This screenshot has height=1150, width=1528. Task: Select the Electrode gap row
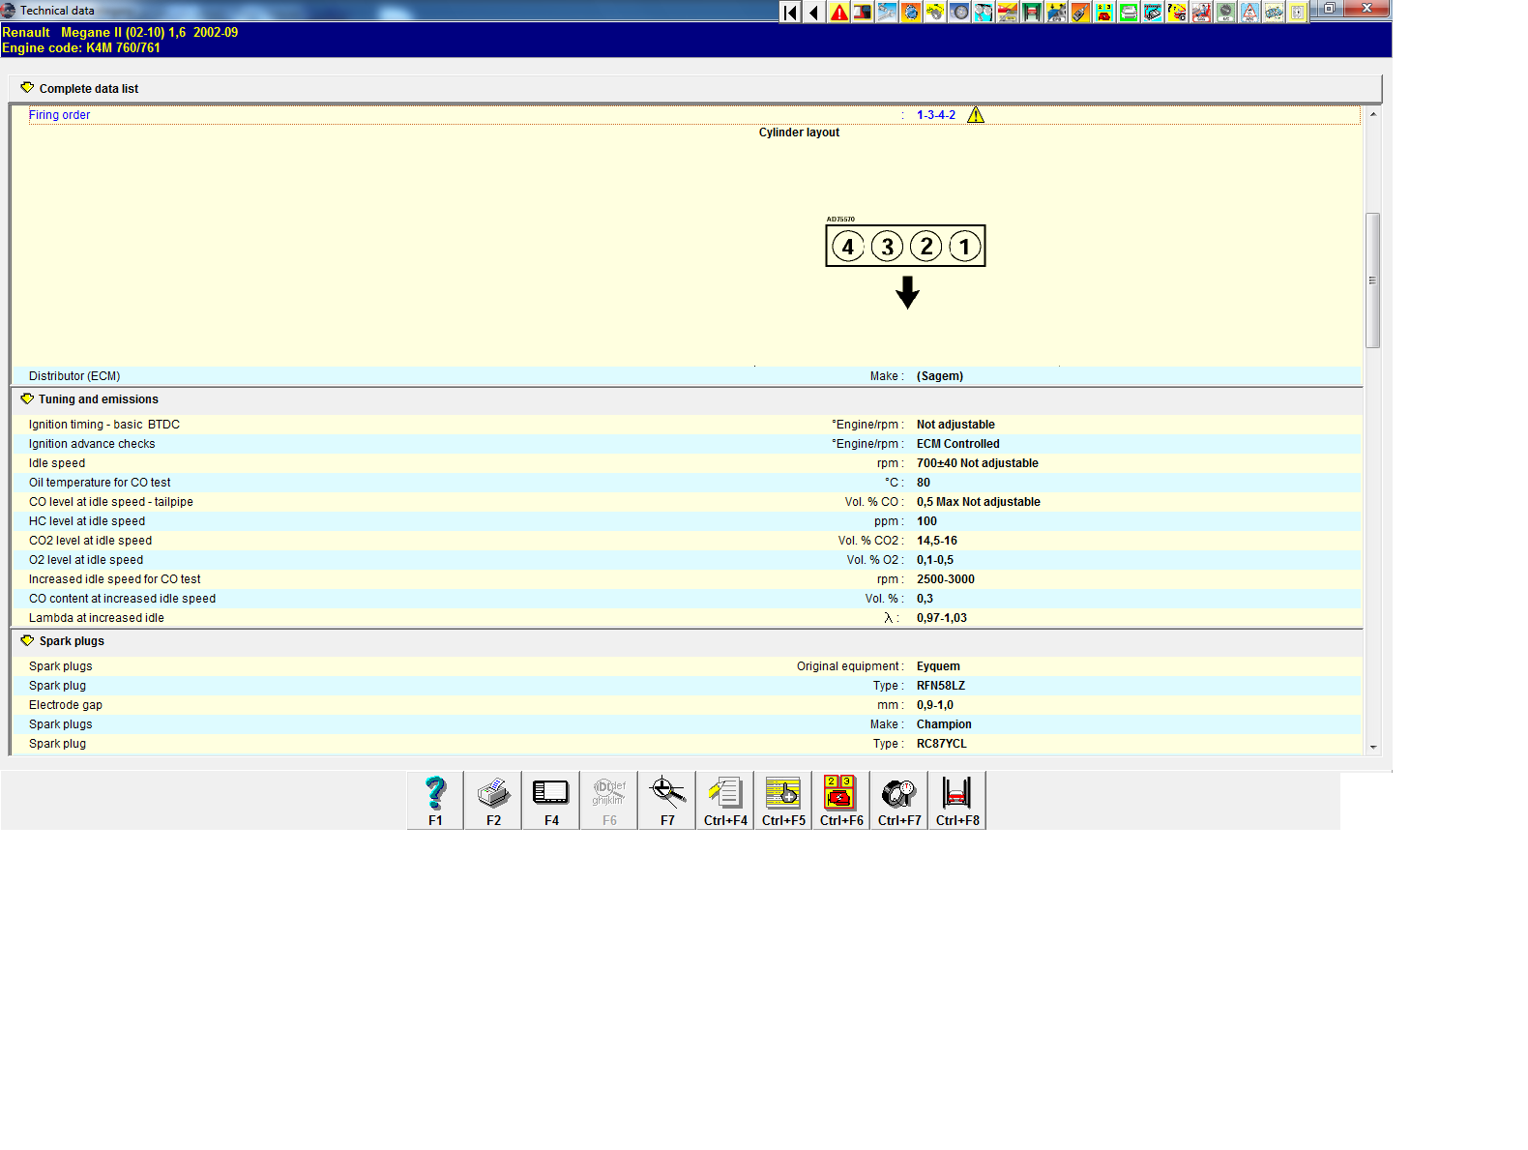(x=687, y=705)
